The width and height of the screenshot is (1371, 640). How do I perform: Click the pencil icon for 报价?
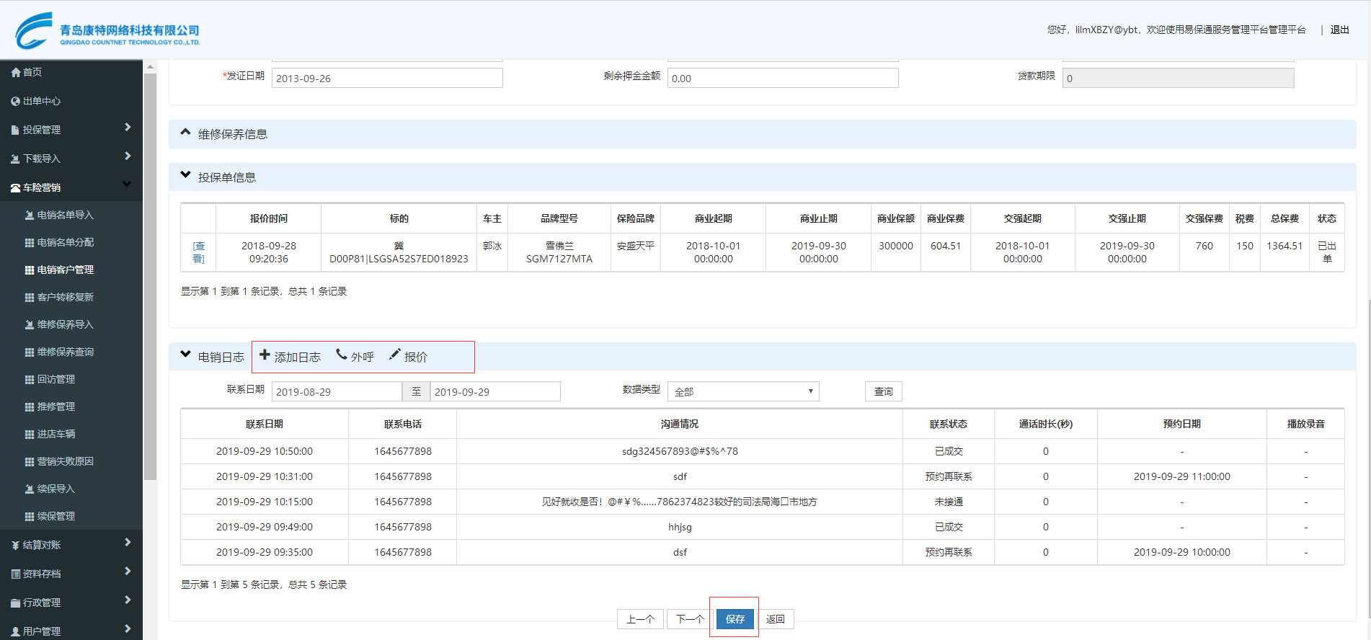394,355
